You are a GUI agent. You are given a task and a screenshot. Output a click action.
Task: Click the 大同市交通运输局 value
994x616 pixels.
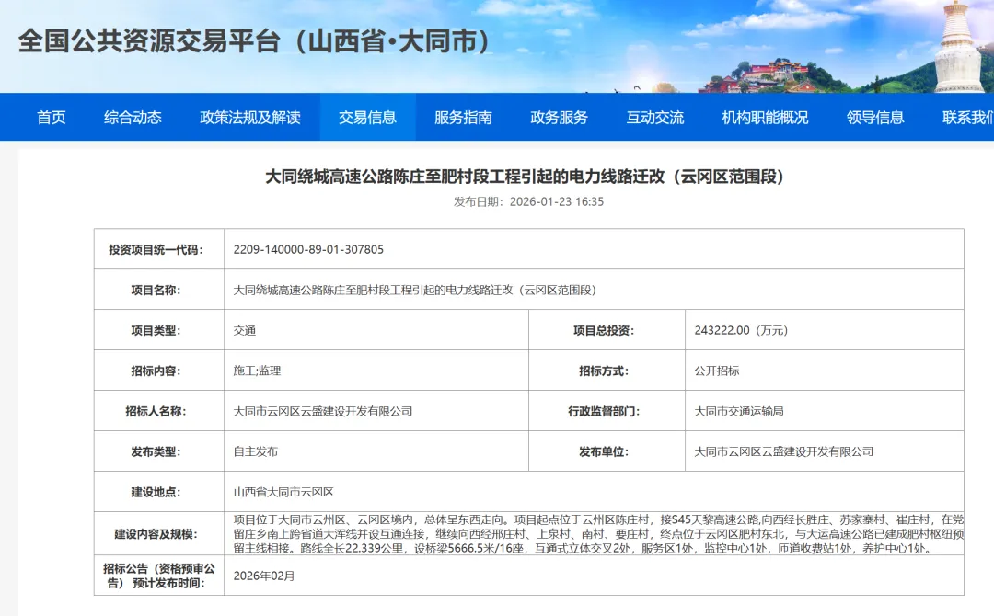coord(739,412)
